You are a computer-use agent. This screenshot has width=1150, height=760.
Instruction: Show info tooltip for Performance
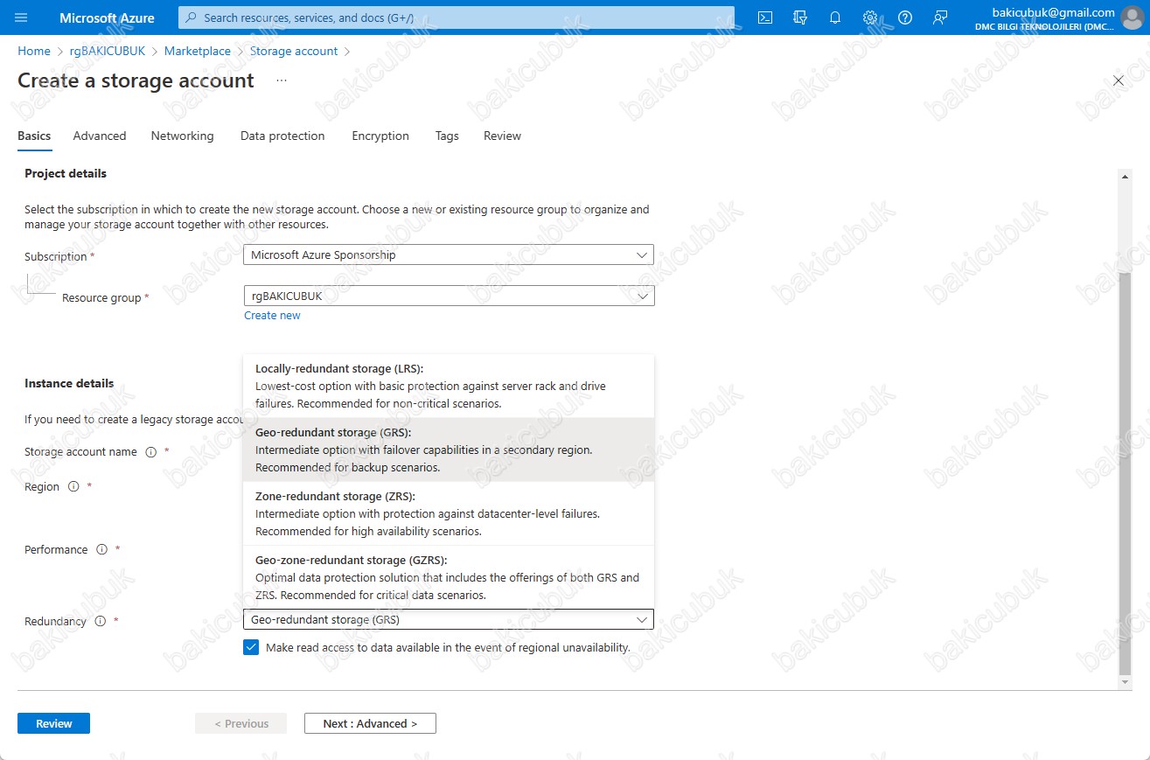coord(101,549)
